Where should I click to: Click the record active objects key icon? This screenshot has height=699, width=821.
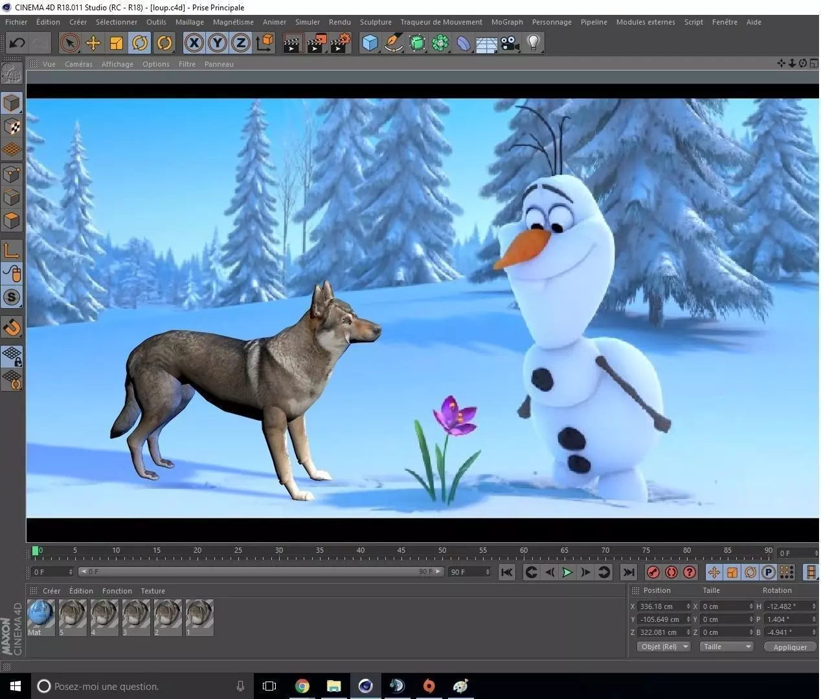[x=653, y=572]
